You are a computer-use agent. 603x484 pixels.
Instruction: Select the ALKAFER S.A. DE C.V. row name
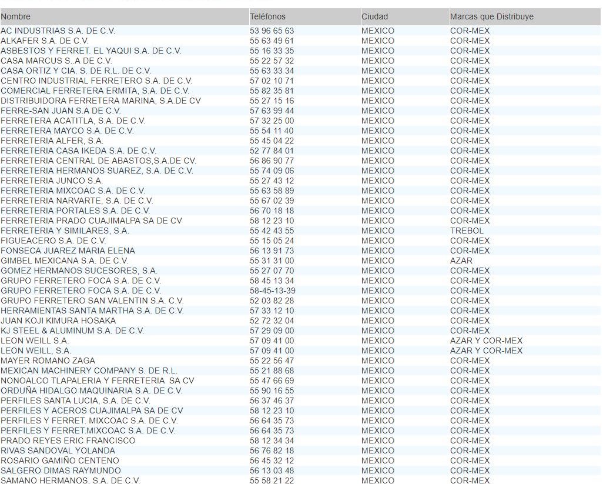45,41
